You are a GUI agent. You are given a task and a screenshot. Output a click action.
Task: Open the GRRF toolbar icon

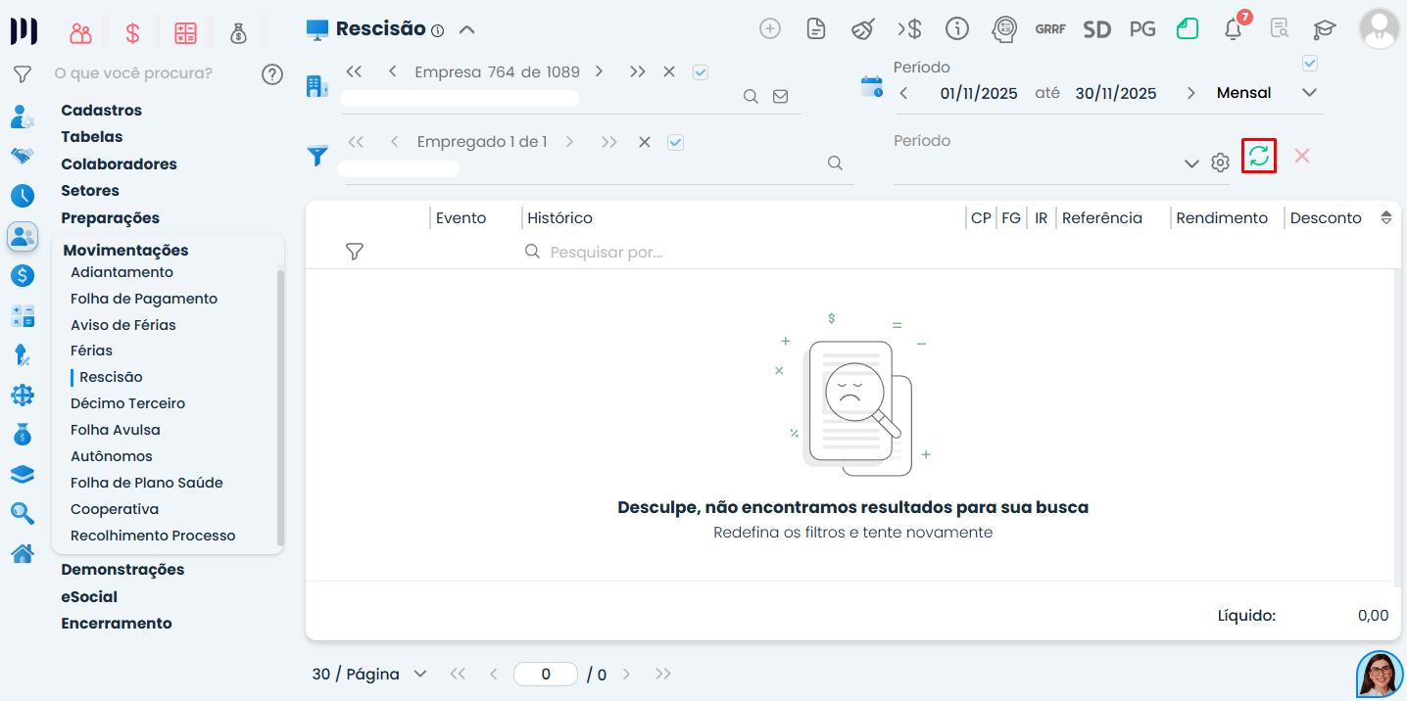pyautogui.click(x=1049, y=29)
